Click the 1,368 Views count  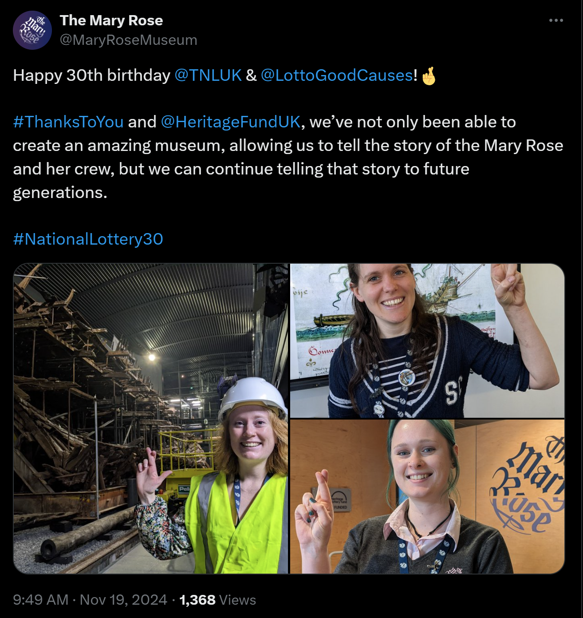(217, 600)
